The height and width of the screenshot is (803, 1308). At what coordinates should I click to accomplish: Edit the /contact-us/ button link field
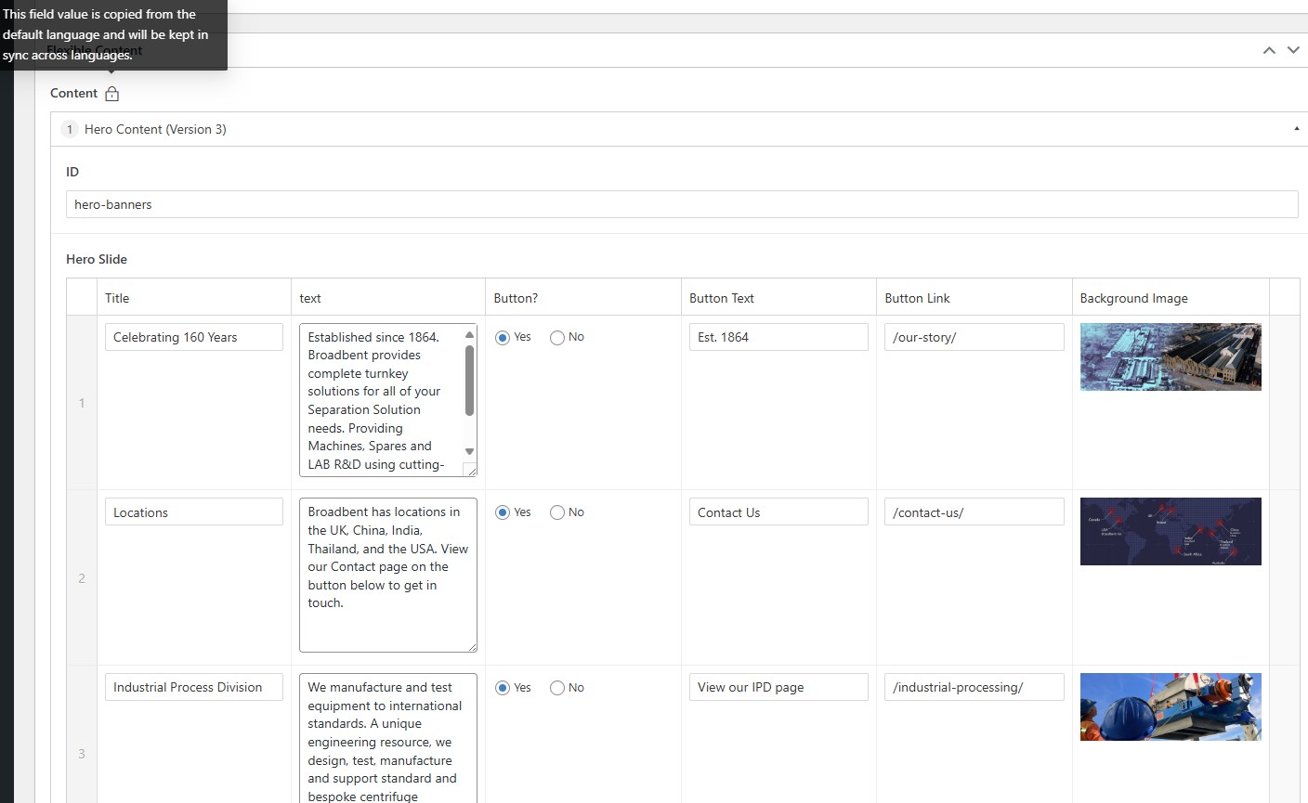click(x=974, y=512)
